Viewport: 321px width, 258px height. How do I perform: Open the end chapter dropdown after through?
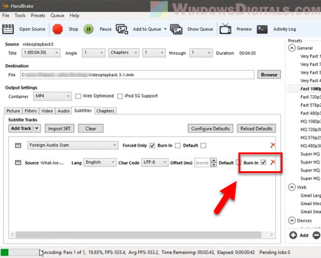[201, 53]
